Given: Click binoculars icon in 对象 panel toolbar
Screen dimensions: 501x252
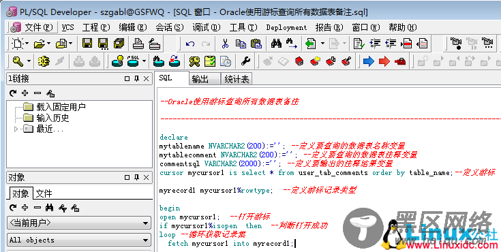Looking at the screenshot, I should [50, 208].
